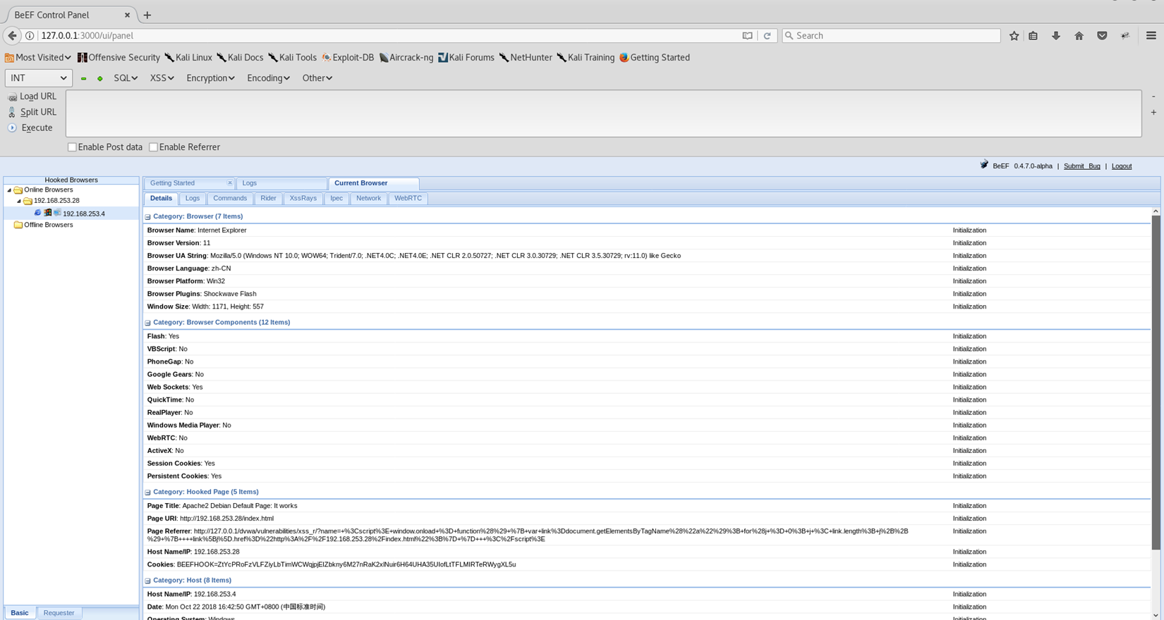
Task: Switch to the Getting Started tab
Action: (x=172, y=183)
